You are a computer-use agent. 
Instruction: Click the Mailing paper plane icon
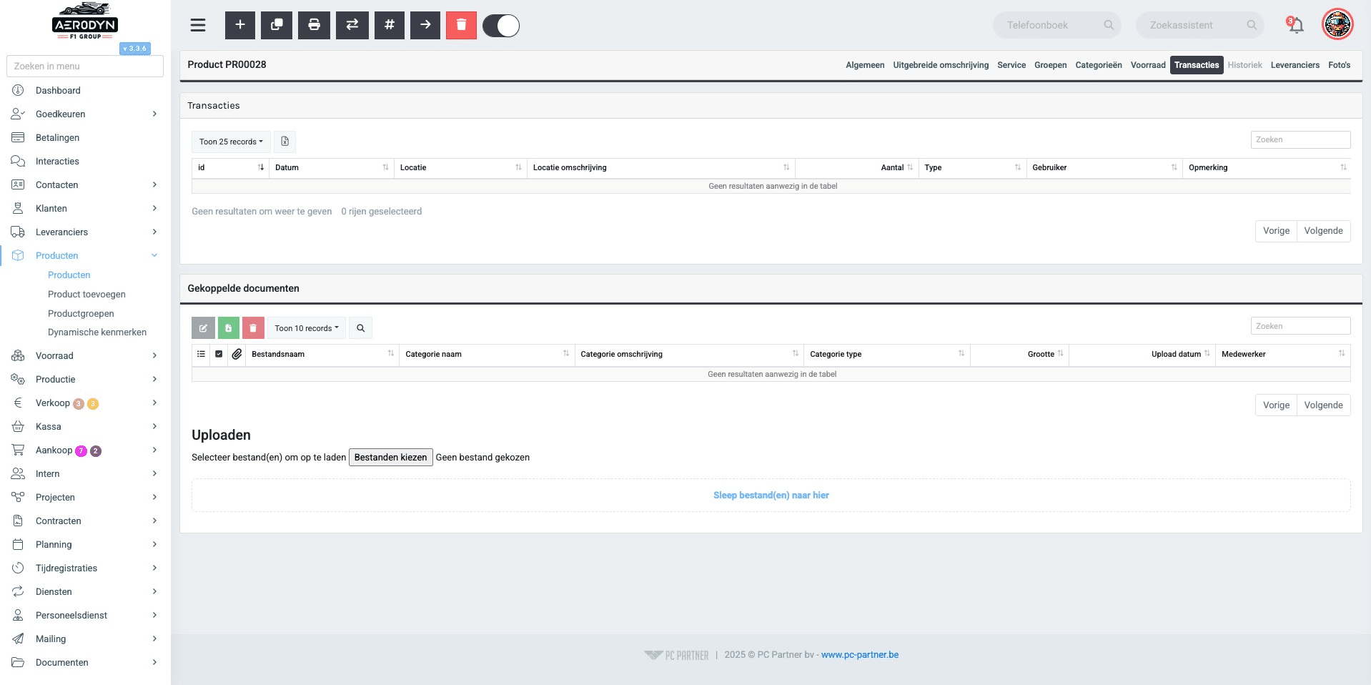coord(18,639)
